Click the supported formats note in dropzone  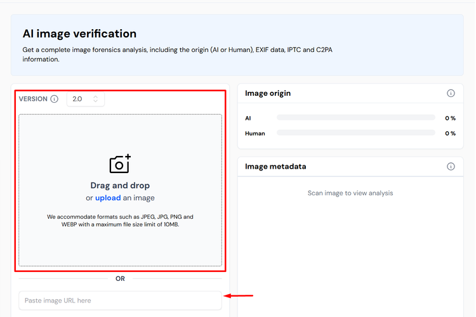(x=120, y=221)
